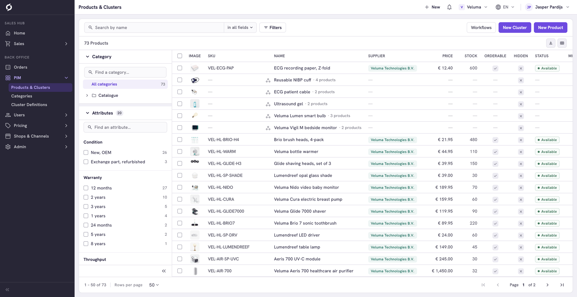This screenshot has height=297, width=577.
Task: Click the Catalogue folder icon
Action: coord(94,95)
